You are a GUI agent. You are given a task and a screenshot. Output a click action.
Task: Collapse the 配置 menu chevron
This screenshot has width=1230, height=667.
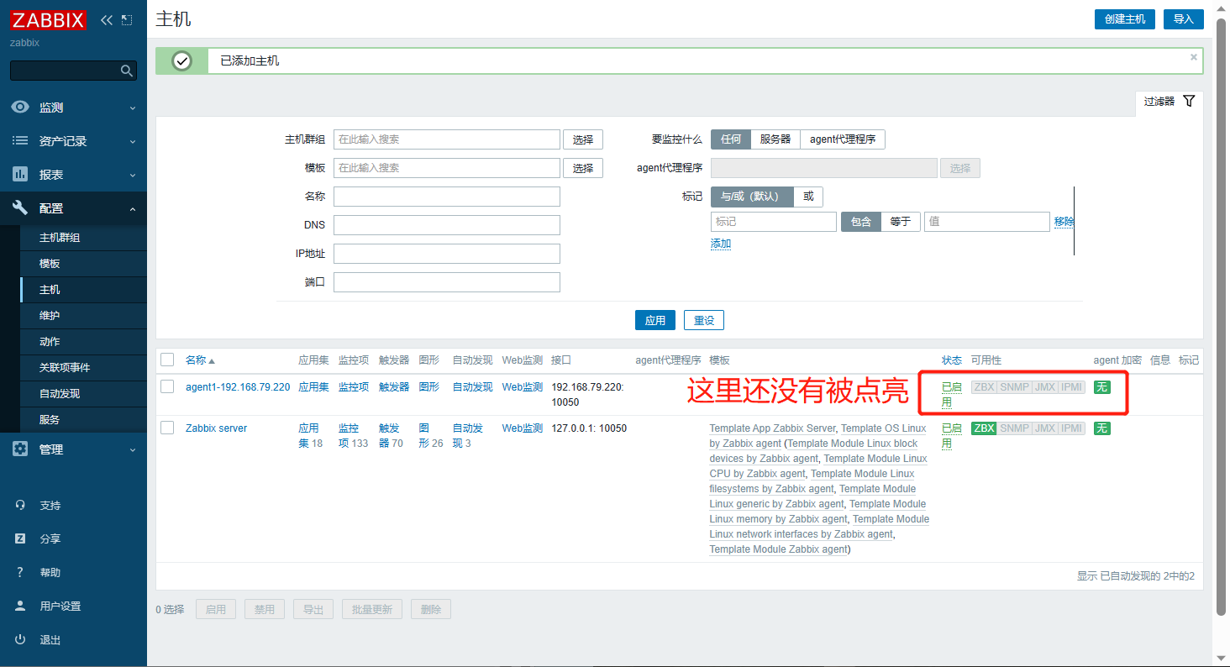(133, 208)
